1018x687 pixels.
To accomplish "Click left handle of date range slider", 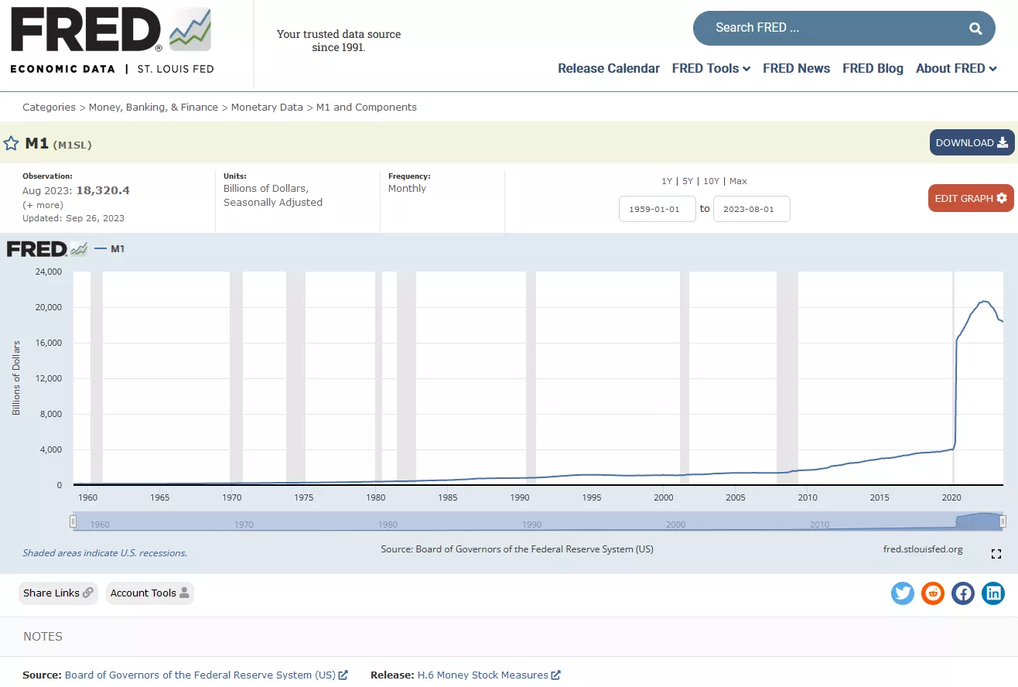I will point(73,522).
